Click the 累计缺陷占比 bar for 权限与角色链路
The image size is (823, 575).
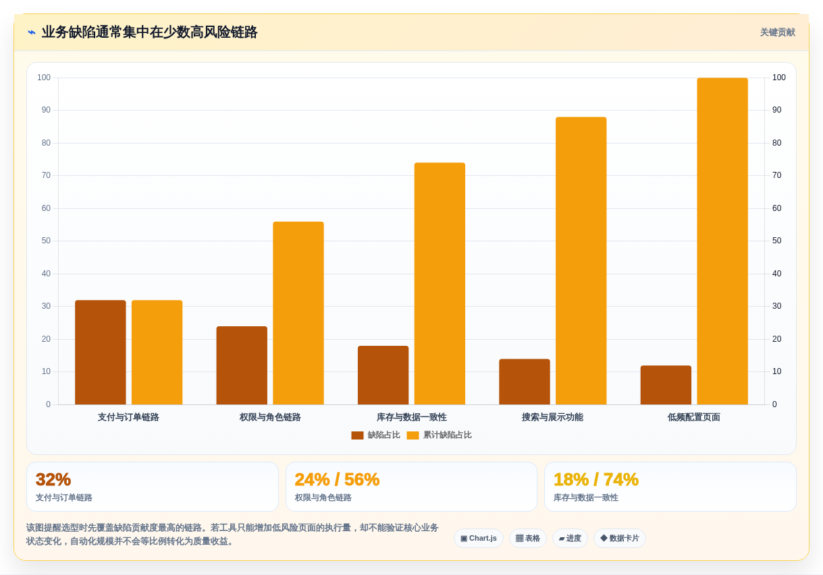(298, 313)
